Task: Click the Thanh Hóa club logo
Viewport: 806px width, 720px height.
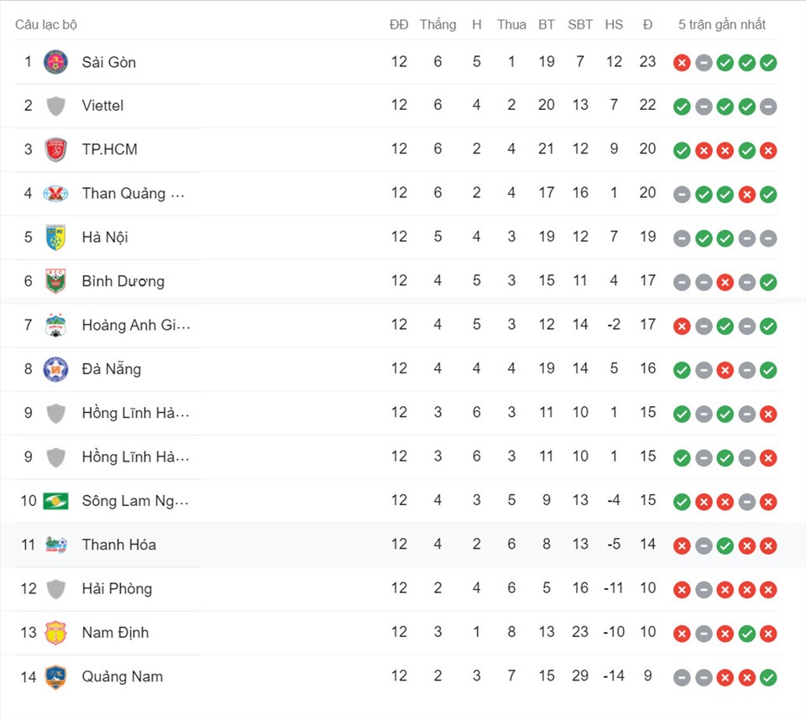Action: point(55,545)
